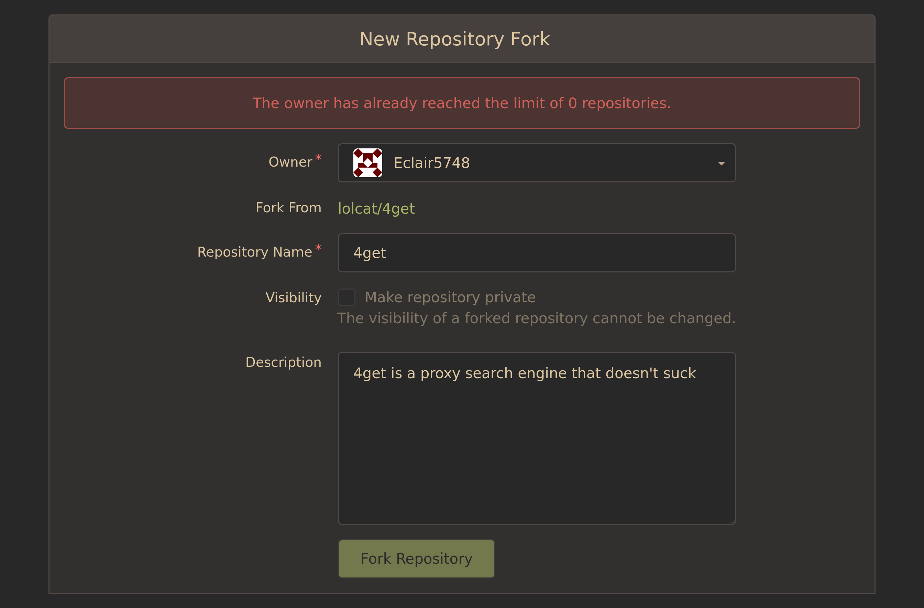
Task: Click the Eclair5748 owner avatar icon
Action: 367,163
